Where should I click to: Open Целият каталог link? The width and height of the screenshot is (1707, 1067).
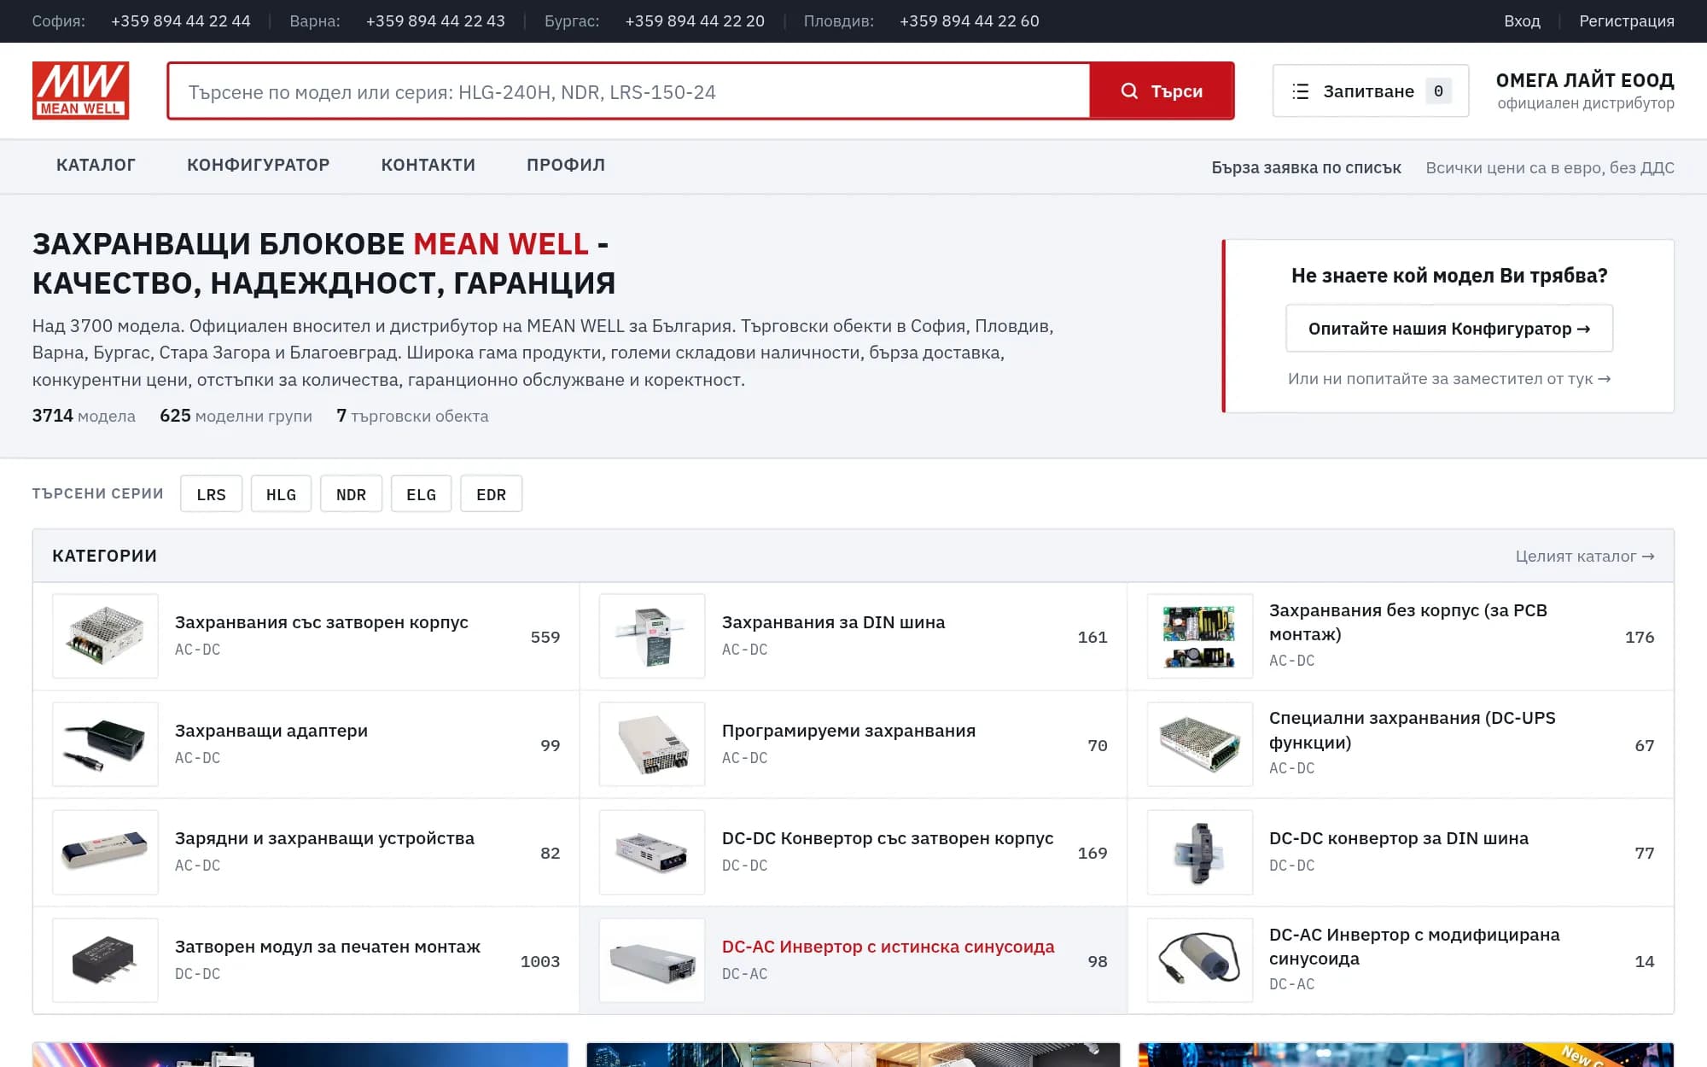click(x=1585, y=557)
